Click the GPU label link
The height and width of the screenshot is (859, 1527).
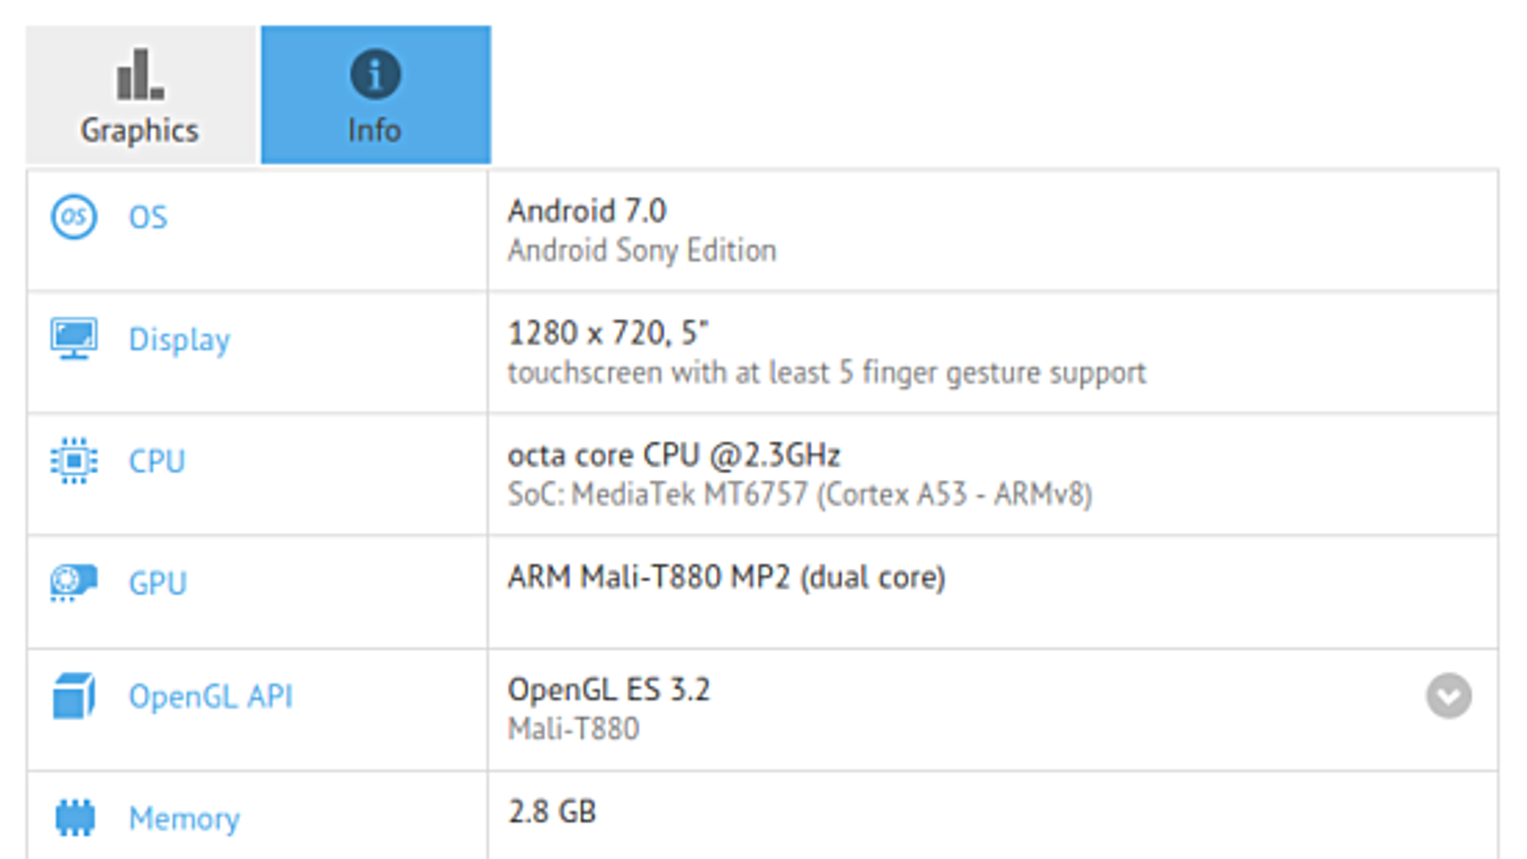click(x=157, y=583)
